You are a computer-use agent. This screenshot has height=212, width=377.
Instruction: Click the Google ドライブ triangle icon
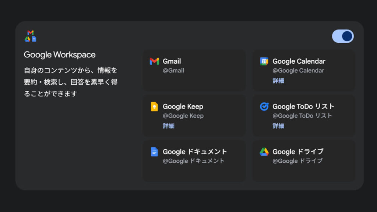[264, 152]
